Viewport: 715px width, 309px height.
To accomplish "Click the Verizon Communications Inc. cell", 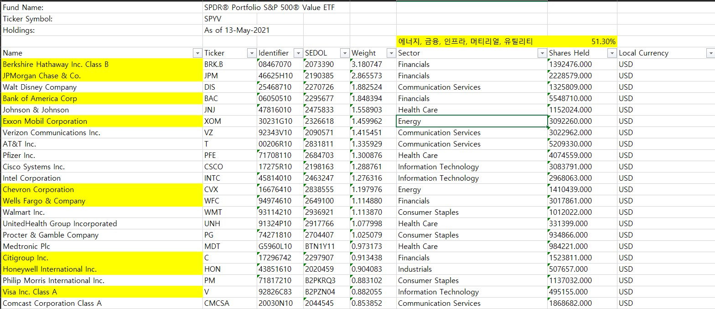I will click(x=102, y=132).
